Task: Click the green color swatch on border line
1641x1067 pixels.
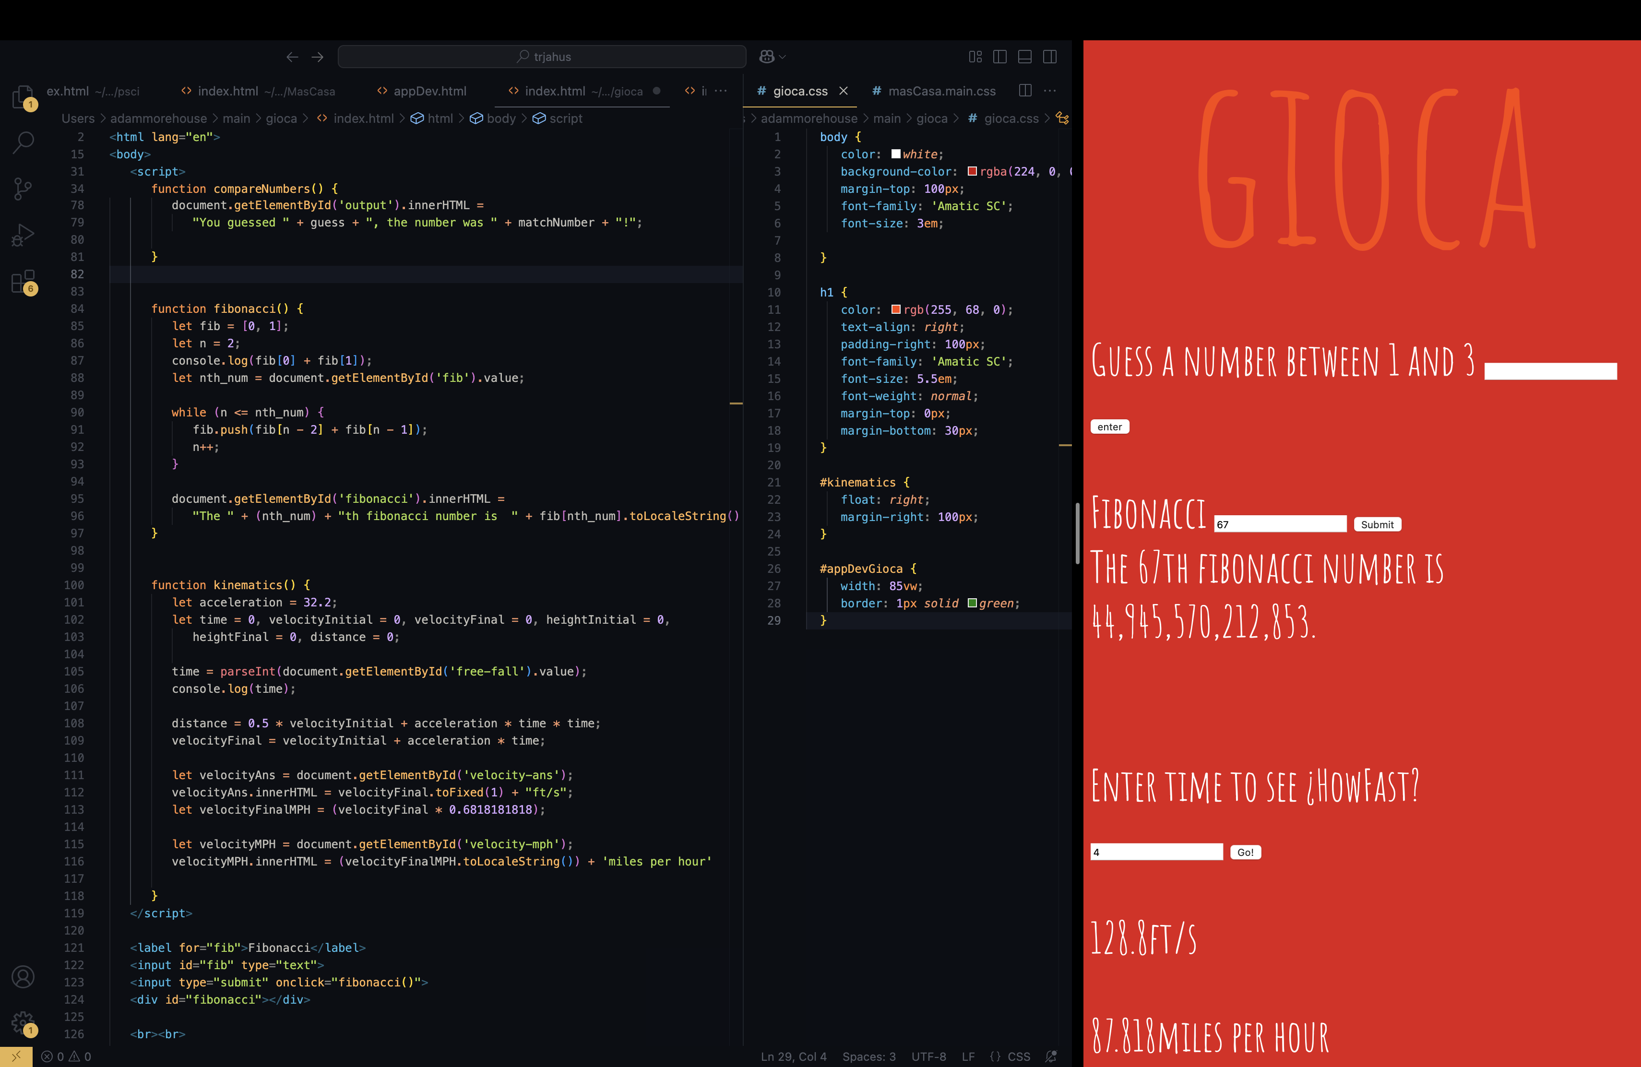Action: tap(972, 603)
